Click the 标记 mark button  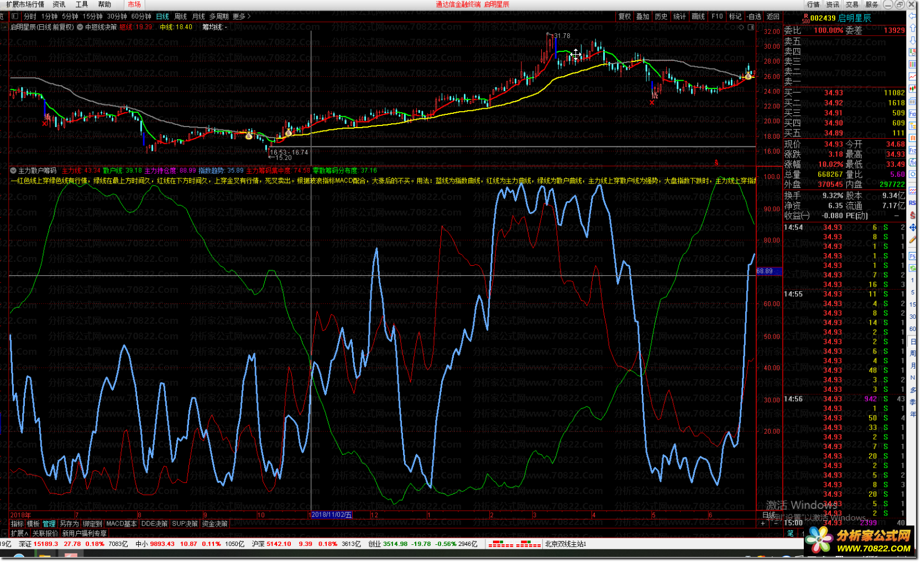pos(735,17)
